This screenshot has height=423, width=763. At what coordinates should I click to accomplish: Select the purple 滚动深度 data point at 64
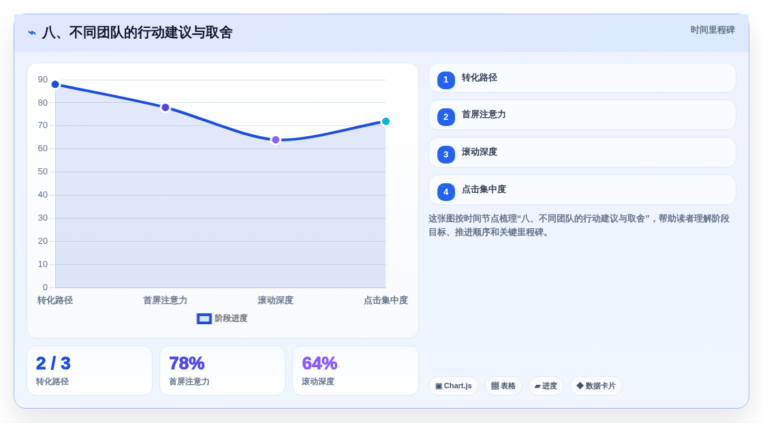[275, 140]
